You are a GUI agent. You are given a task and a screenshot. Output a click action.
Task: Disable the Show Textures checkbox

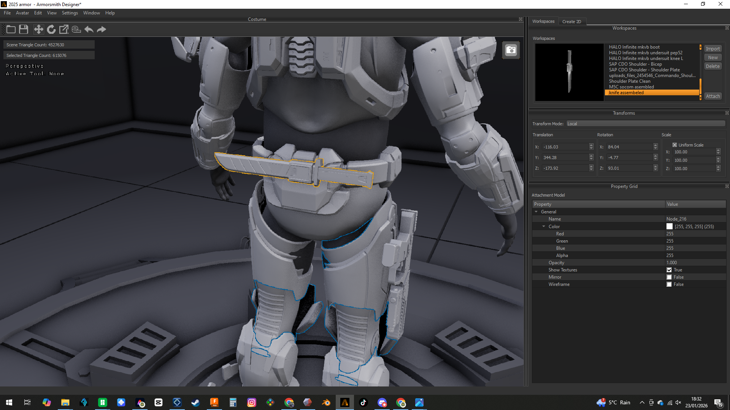[x=669, y=270]
